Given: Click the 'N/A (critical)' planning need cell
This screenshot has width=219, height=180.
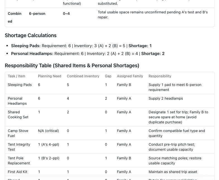Looking at the screenshot, I should (x=48, y=131).
